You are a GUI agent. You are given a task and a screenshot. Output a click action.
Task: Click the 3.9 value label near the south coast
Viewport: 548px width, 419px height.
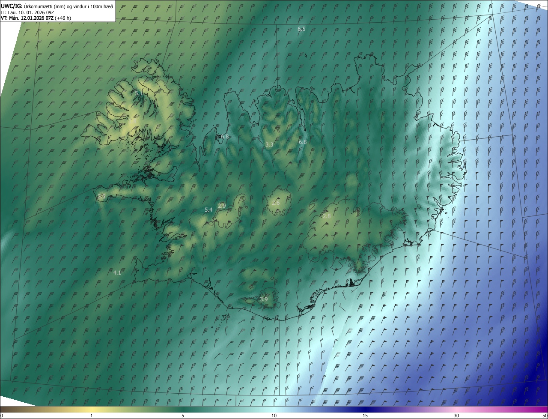[x=264, y=299]
